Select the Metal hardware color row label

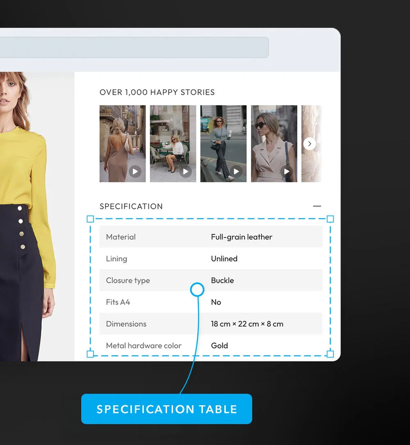[x=143, y=345]
